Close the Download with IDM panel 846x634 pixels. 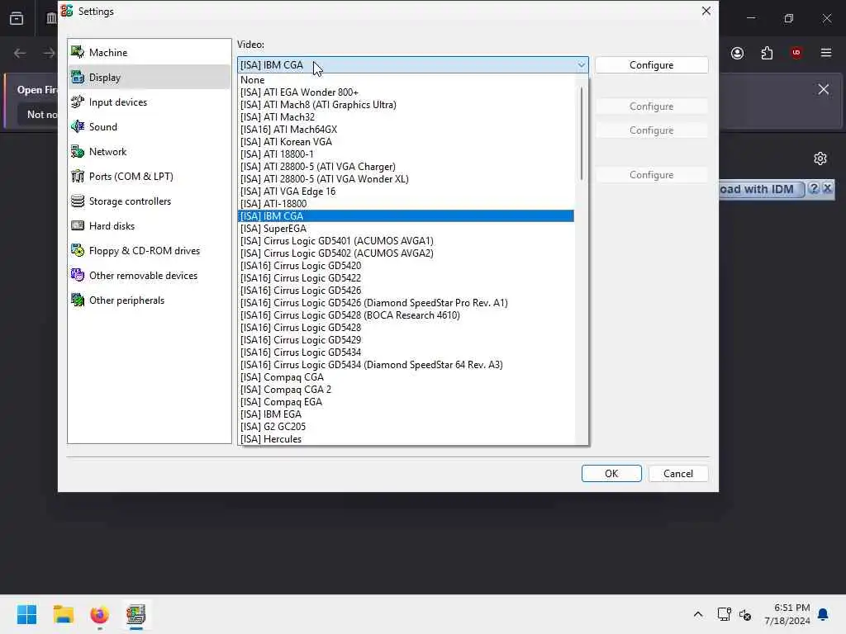coord(828,188)
